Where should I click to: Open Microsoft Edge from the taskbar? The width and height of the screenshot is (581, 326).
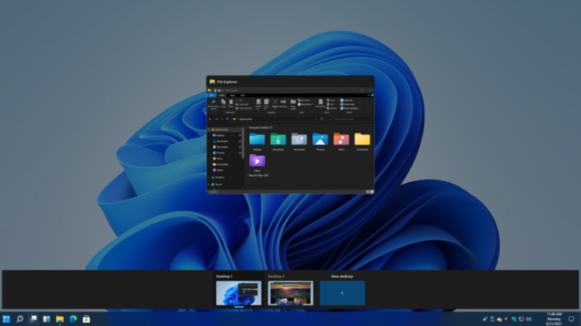73,319
